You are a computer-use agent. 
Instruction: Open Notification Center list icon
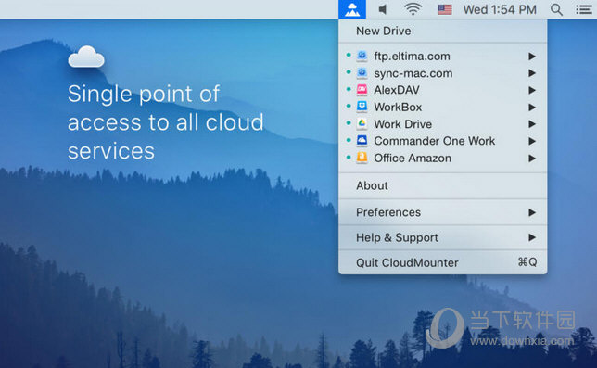point(583,9)
